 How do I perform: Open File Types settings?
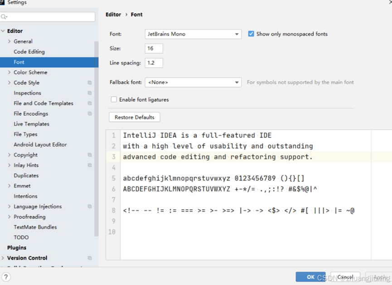pyautogui.click(x=25, y=134)
